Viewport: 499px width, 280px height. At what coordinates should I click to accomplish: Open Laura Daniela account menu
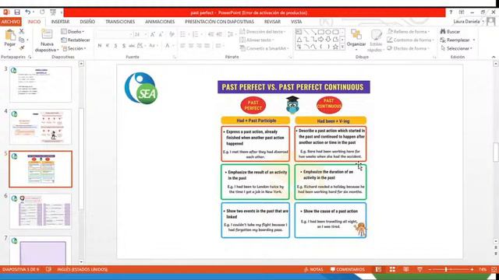pyautogui.click(x=469, y=22)
